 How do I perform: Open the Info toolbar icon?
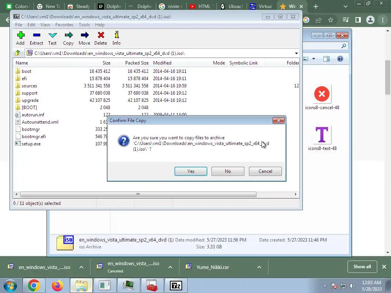click(x=116, y=38)
